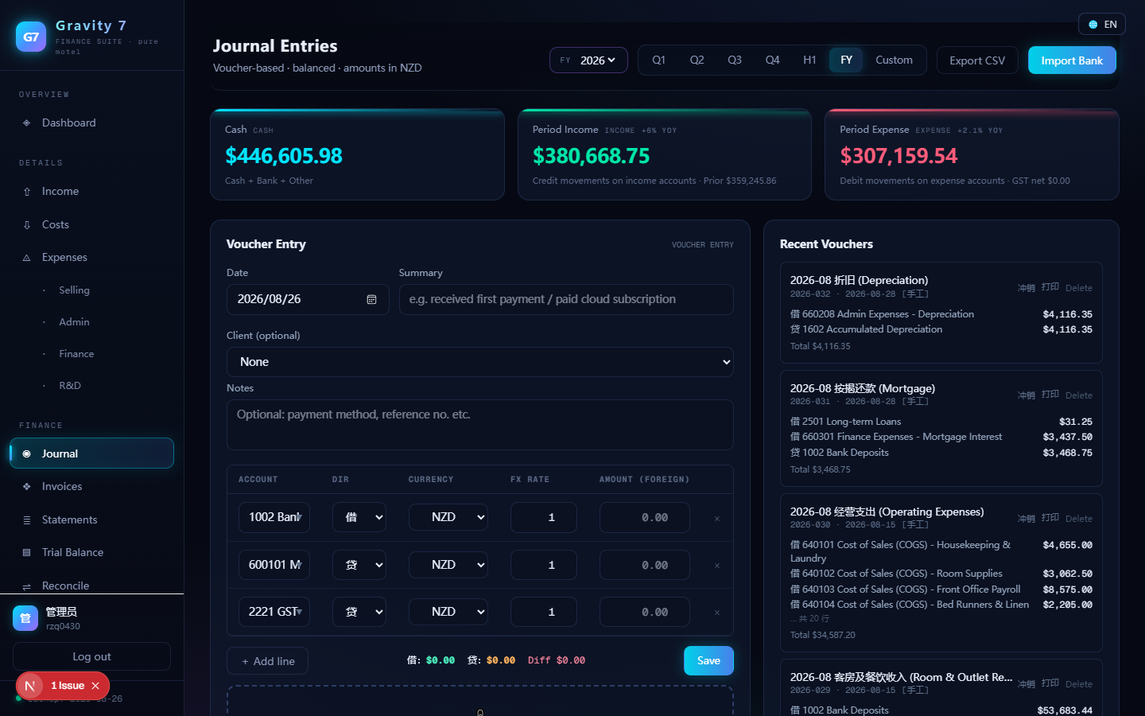Remove the 2221 GST line row
1145x716 pixels.
[x=717, y=613]
